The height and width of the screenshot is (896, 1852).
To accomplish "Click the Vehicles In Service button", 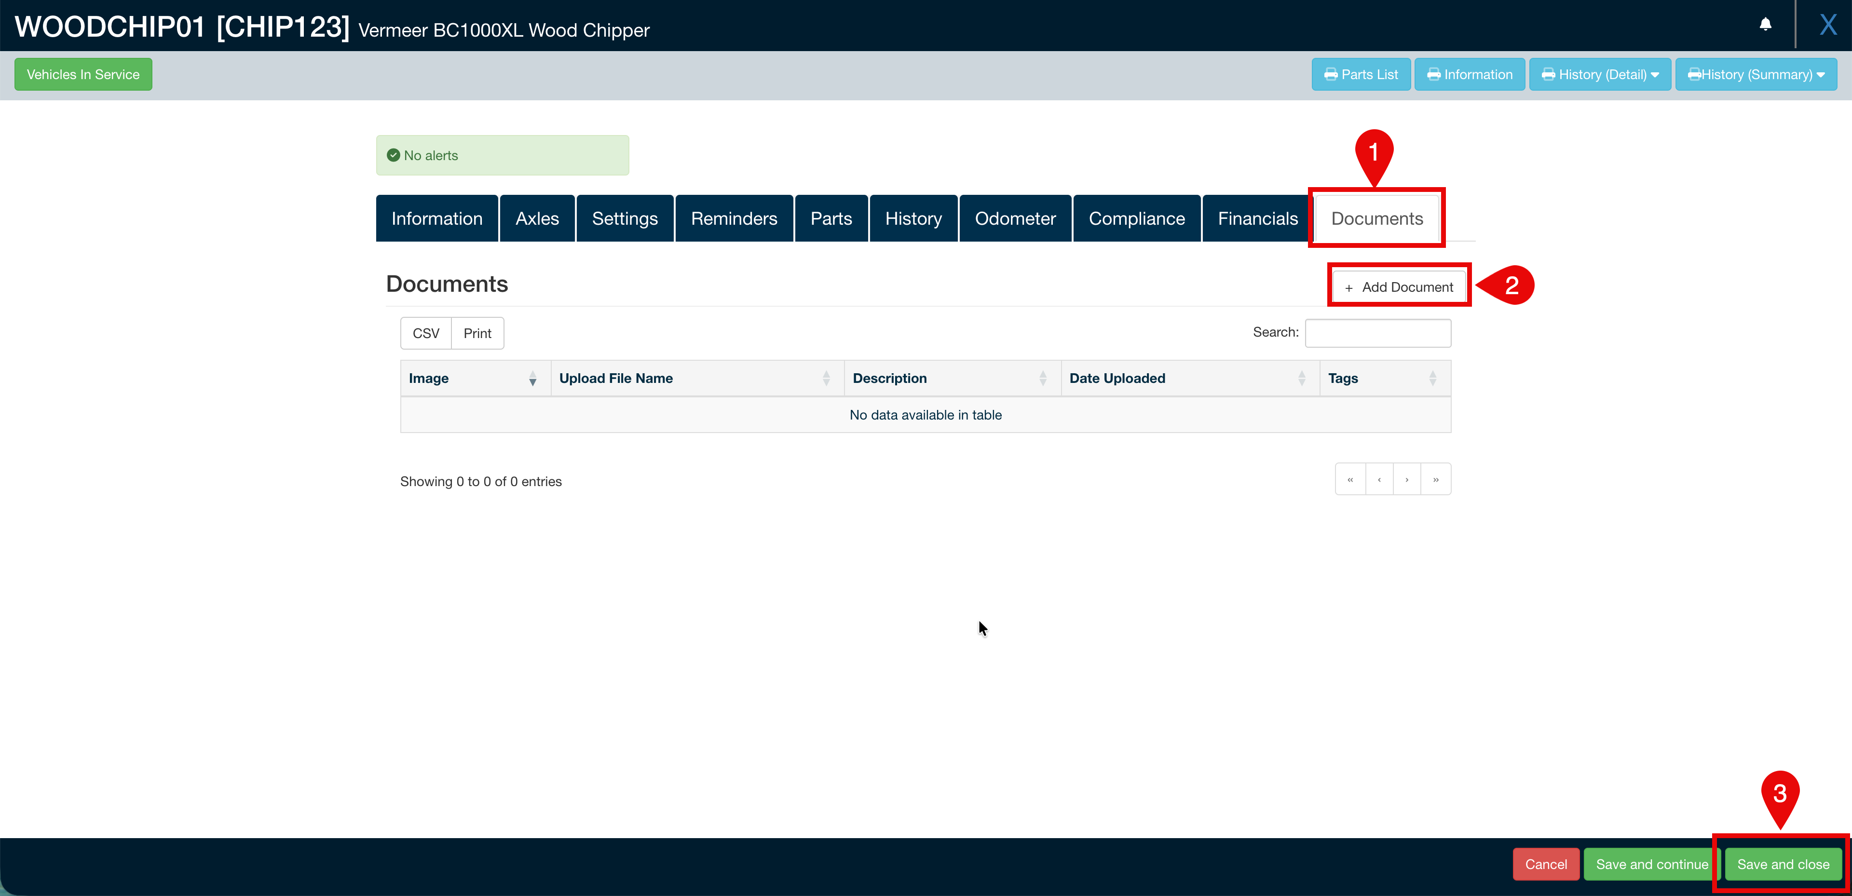I will 83,74.
